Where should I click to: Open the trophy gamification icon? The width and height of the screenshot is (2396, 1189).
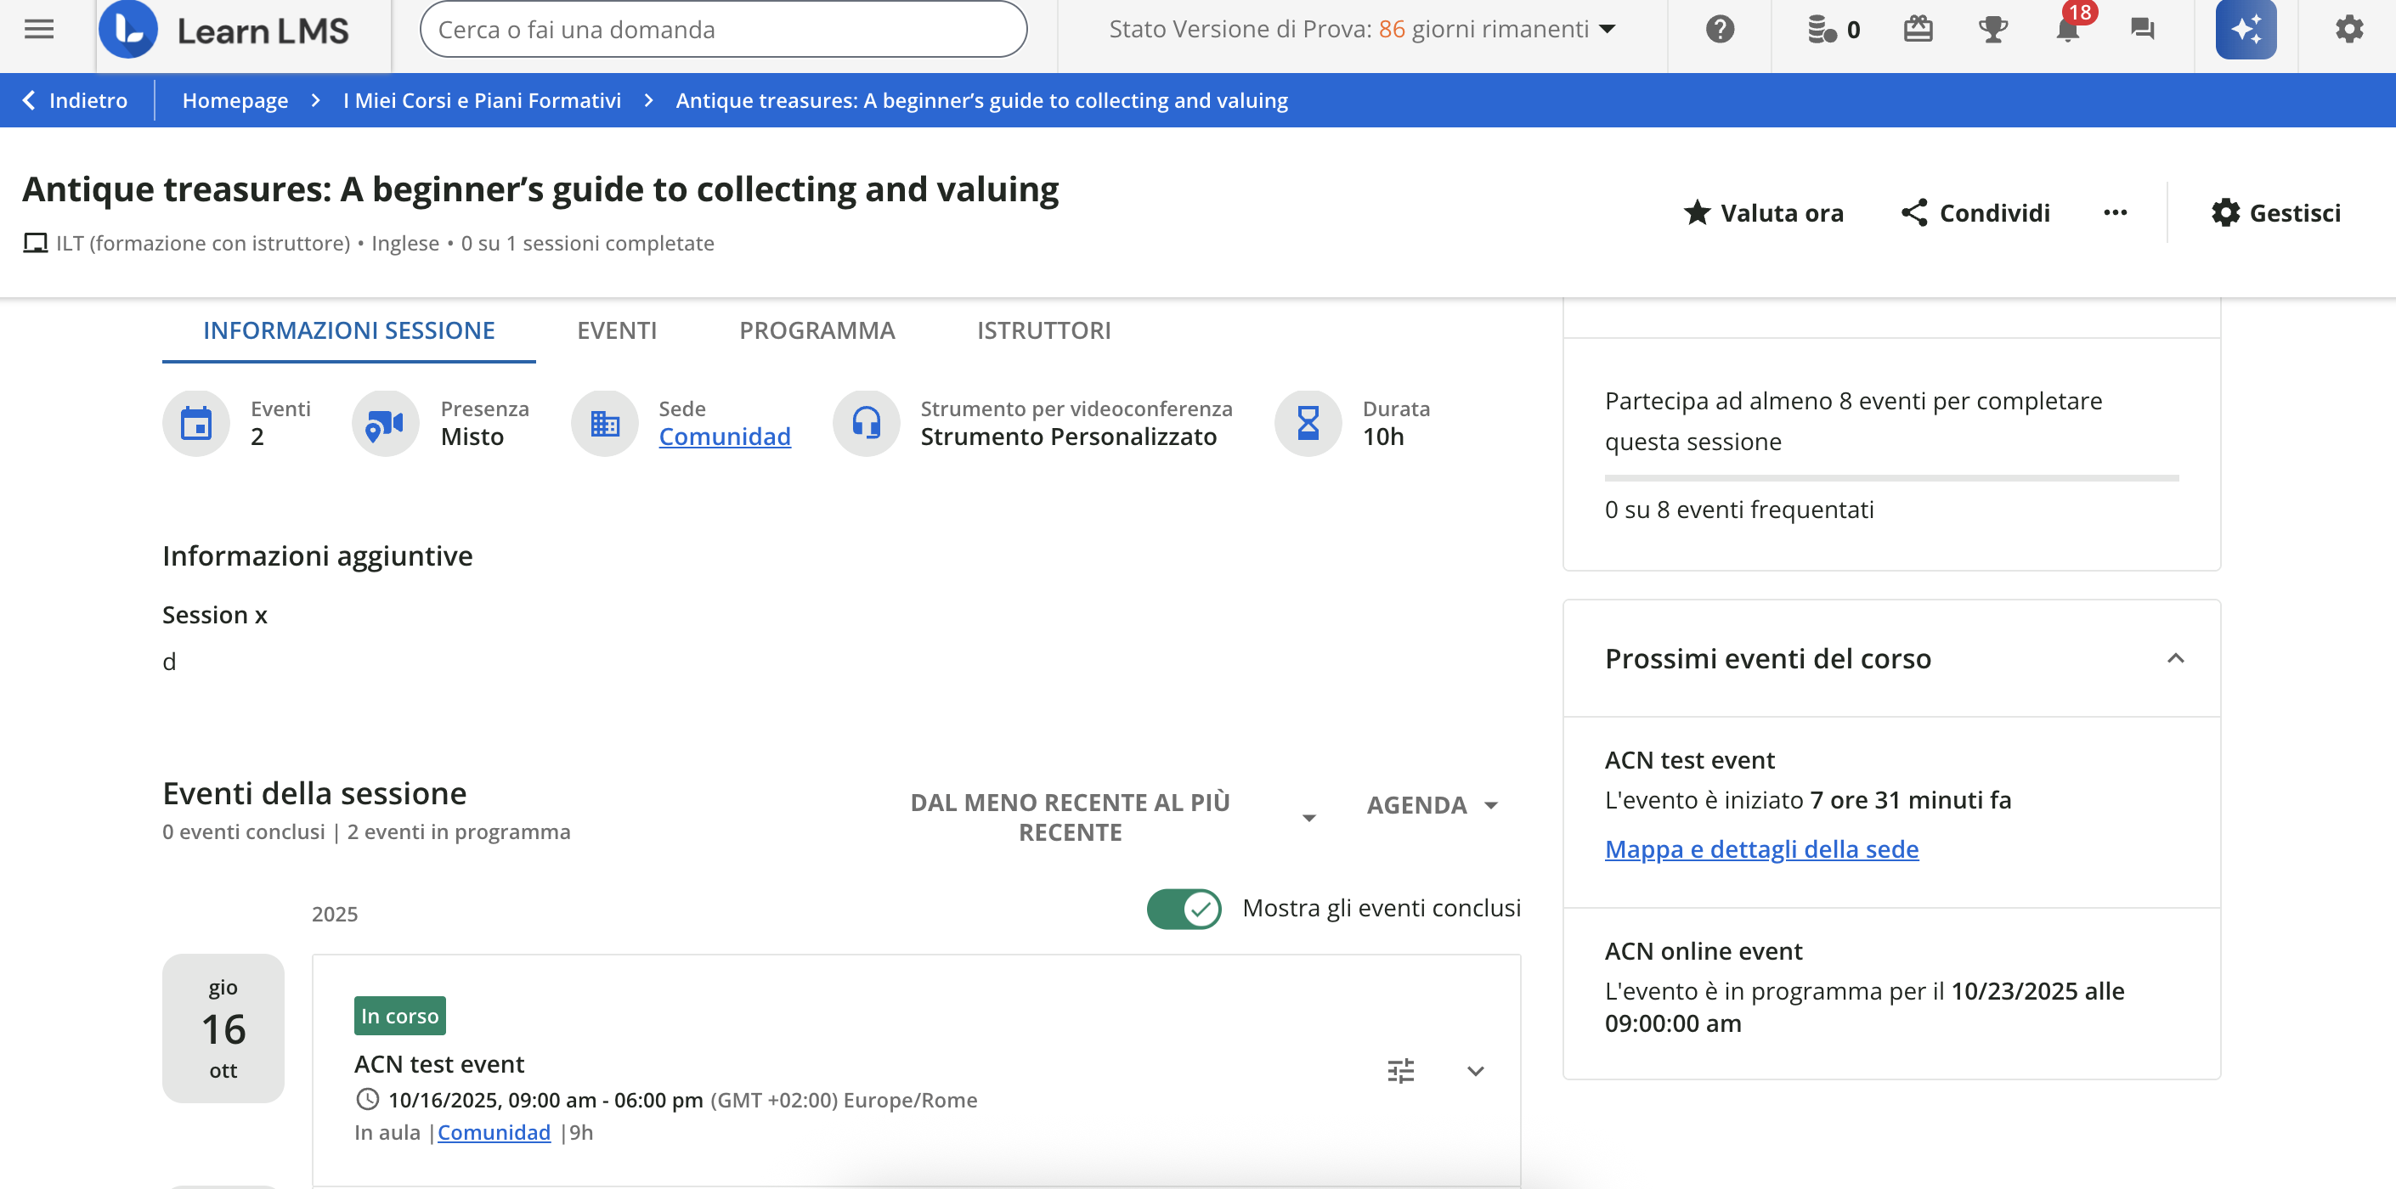(1992, 30)
